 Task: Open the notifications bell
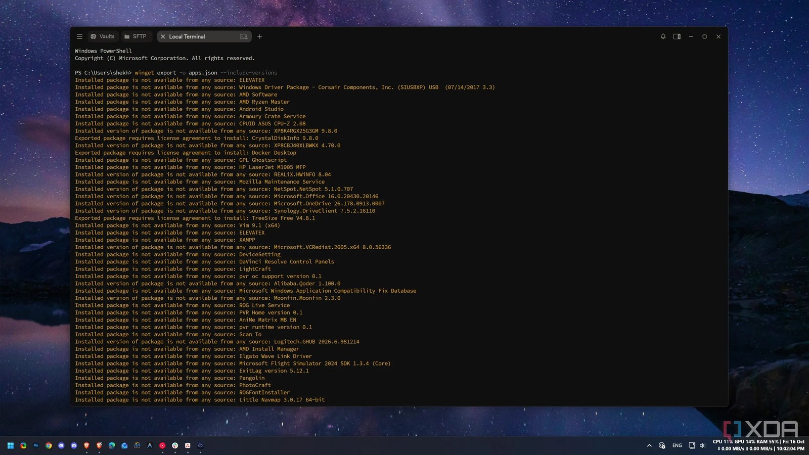[663, 36]
